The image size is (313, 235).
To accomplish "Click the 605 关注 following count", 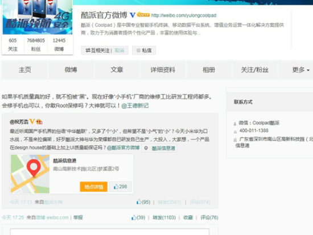I will coord(13,44).
